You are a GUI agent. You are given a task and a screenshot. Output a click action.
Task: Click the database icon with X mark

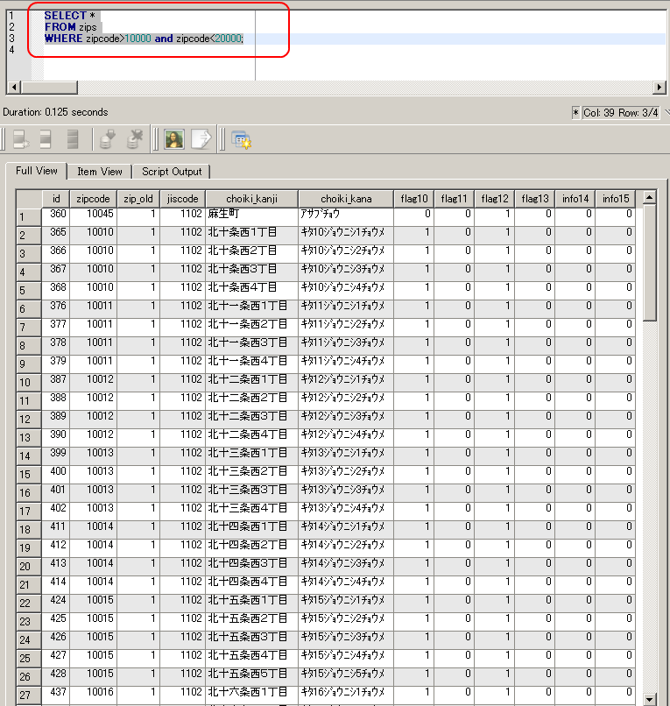(135, 138)
